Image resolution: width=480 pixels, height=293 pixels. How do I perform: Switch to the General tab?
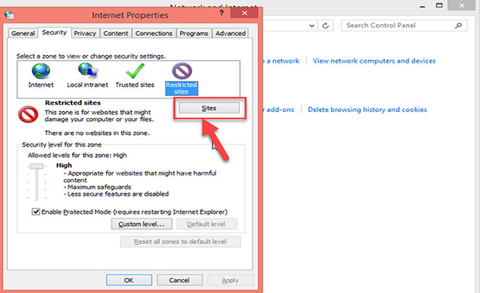coord(23,33)
